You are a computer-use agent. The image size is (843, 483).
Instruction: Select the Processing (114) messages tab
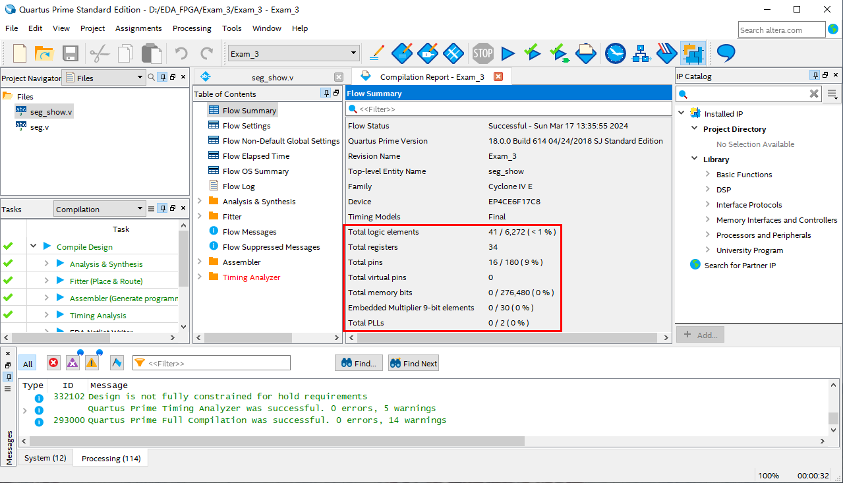click(111, 458)
